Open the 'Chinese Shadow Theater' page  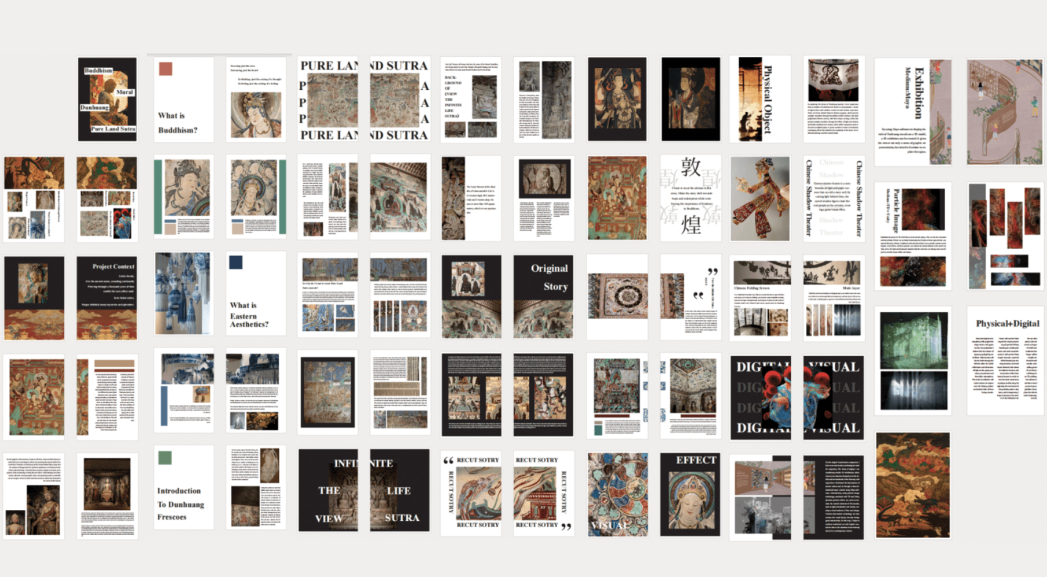834,198
